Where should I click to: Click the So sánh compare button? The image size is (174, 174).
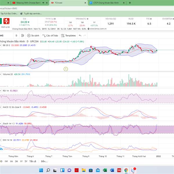33,35
